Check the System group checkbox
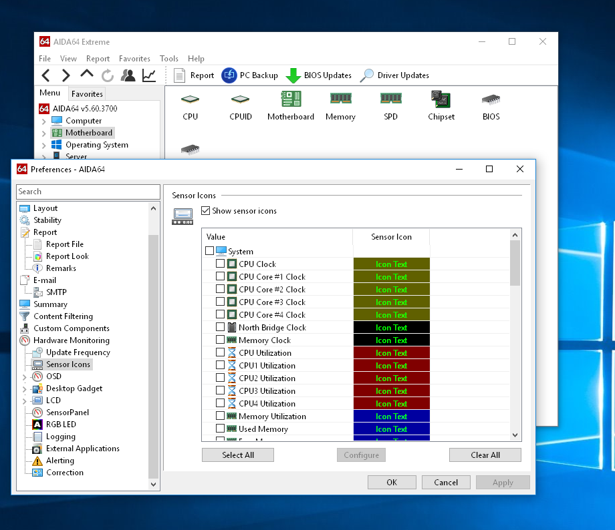Image resolution: width=615 pixels, height=530 pixels. [x=209, y=251]
